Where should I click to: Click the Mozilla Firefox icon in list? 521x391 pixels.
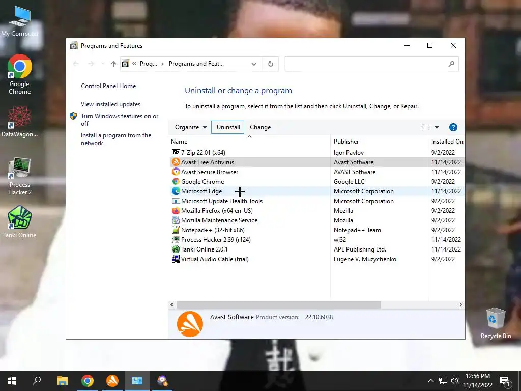pos(176,210)
